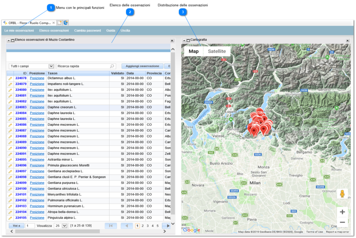Viewport: 356px width, 238px height.
Task: Open Posizione link for observation 224087
Action: click(x=37, y=131)
